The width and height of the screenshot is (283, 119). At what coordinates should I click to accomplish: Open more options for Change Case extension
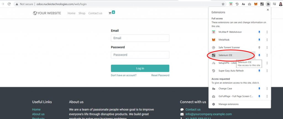pyautogui.click(x=267, y=89)
